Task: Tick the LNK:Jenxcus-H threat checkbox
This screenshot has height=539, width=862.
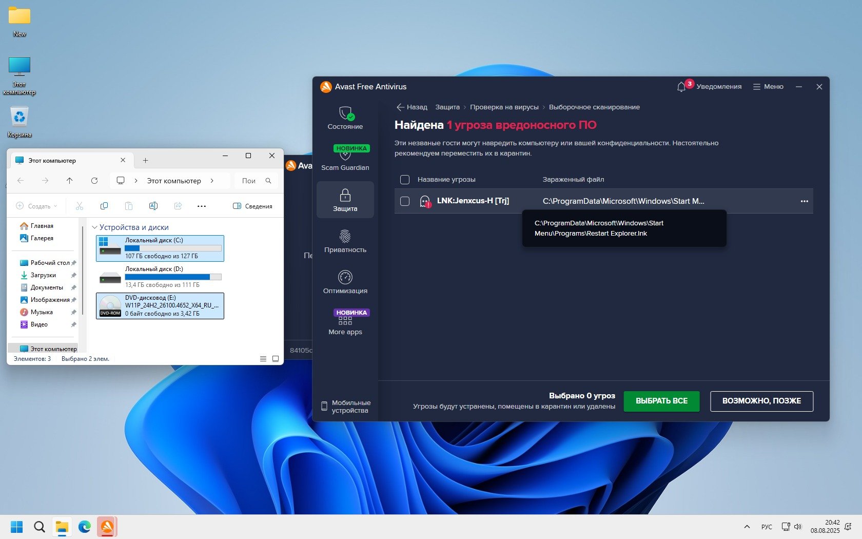Action: point(405,201)
